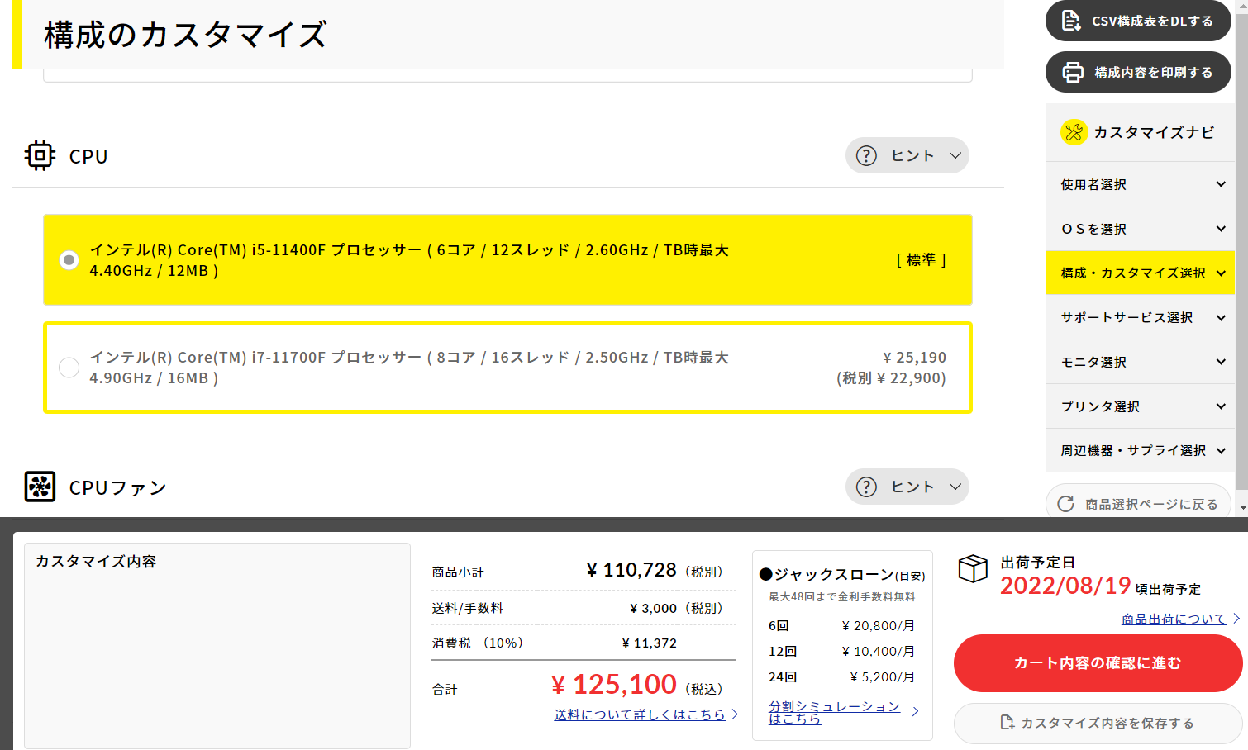The width and height of the screenshot is (1248, 750).
Task: Expand the CPUファン ヒント dropdown
Action: (907, 487)
